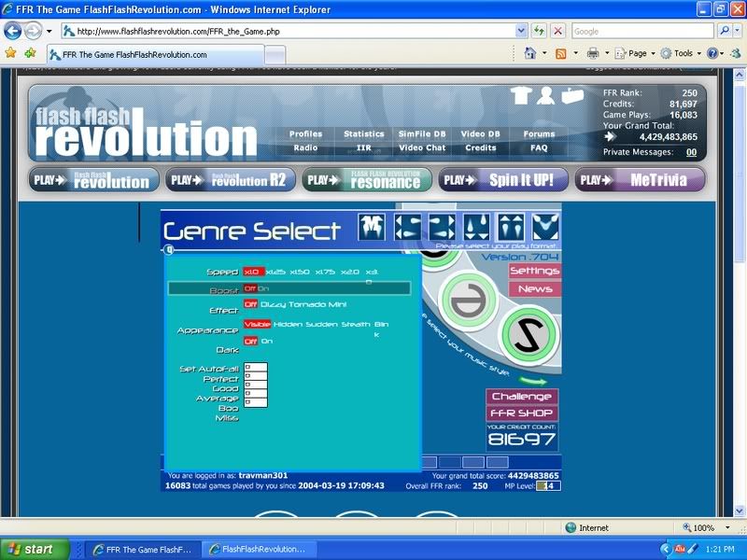Go to the Forums navigation link
Image resolution: width=747 pixels, height=560 pixels.
coord(539,133)
